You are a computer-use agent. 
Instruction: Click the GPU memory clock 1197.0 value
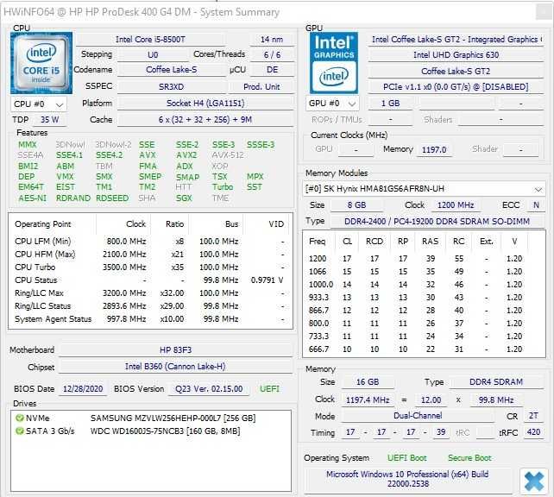point(434,150)
